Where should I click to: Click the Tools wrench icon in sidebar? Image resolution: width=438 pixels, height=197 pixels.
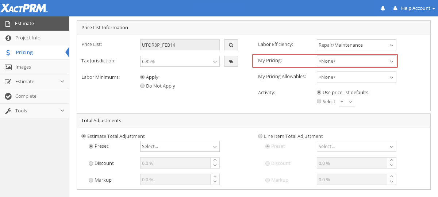(x=8, y=111)
